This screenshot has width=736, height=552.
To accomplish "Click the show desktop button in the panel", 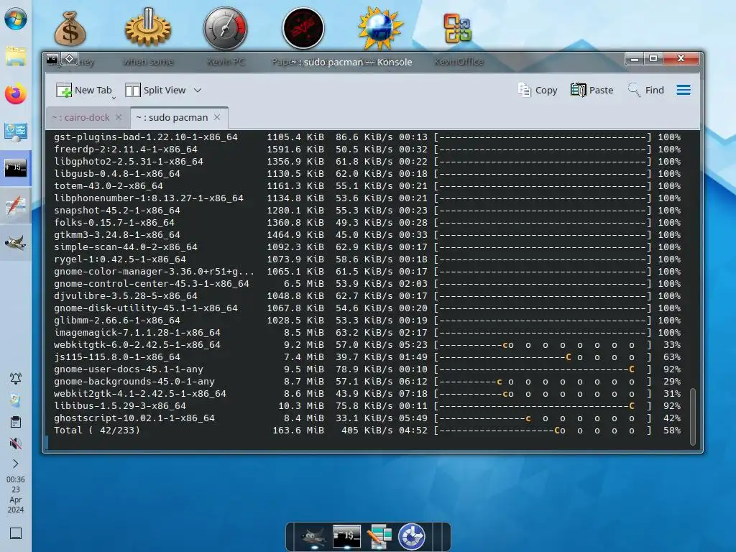I will 16,533.
